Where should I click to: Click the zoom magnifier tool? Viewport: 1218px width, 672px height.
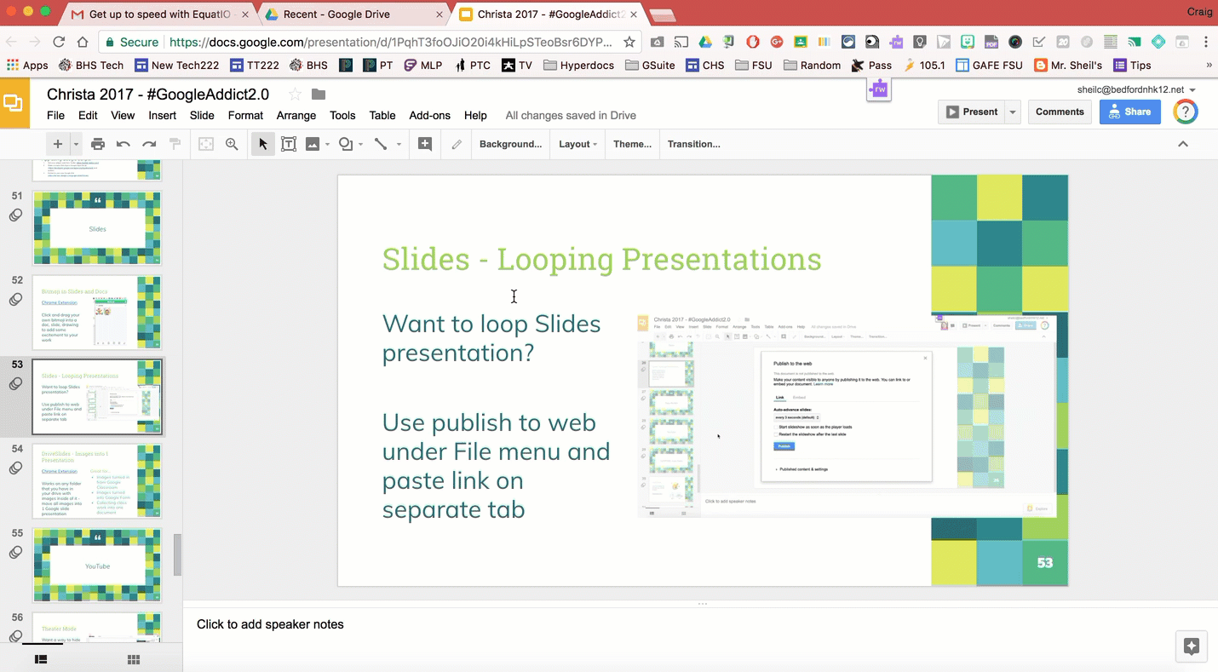(232, 144)
